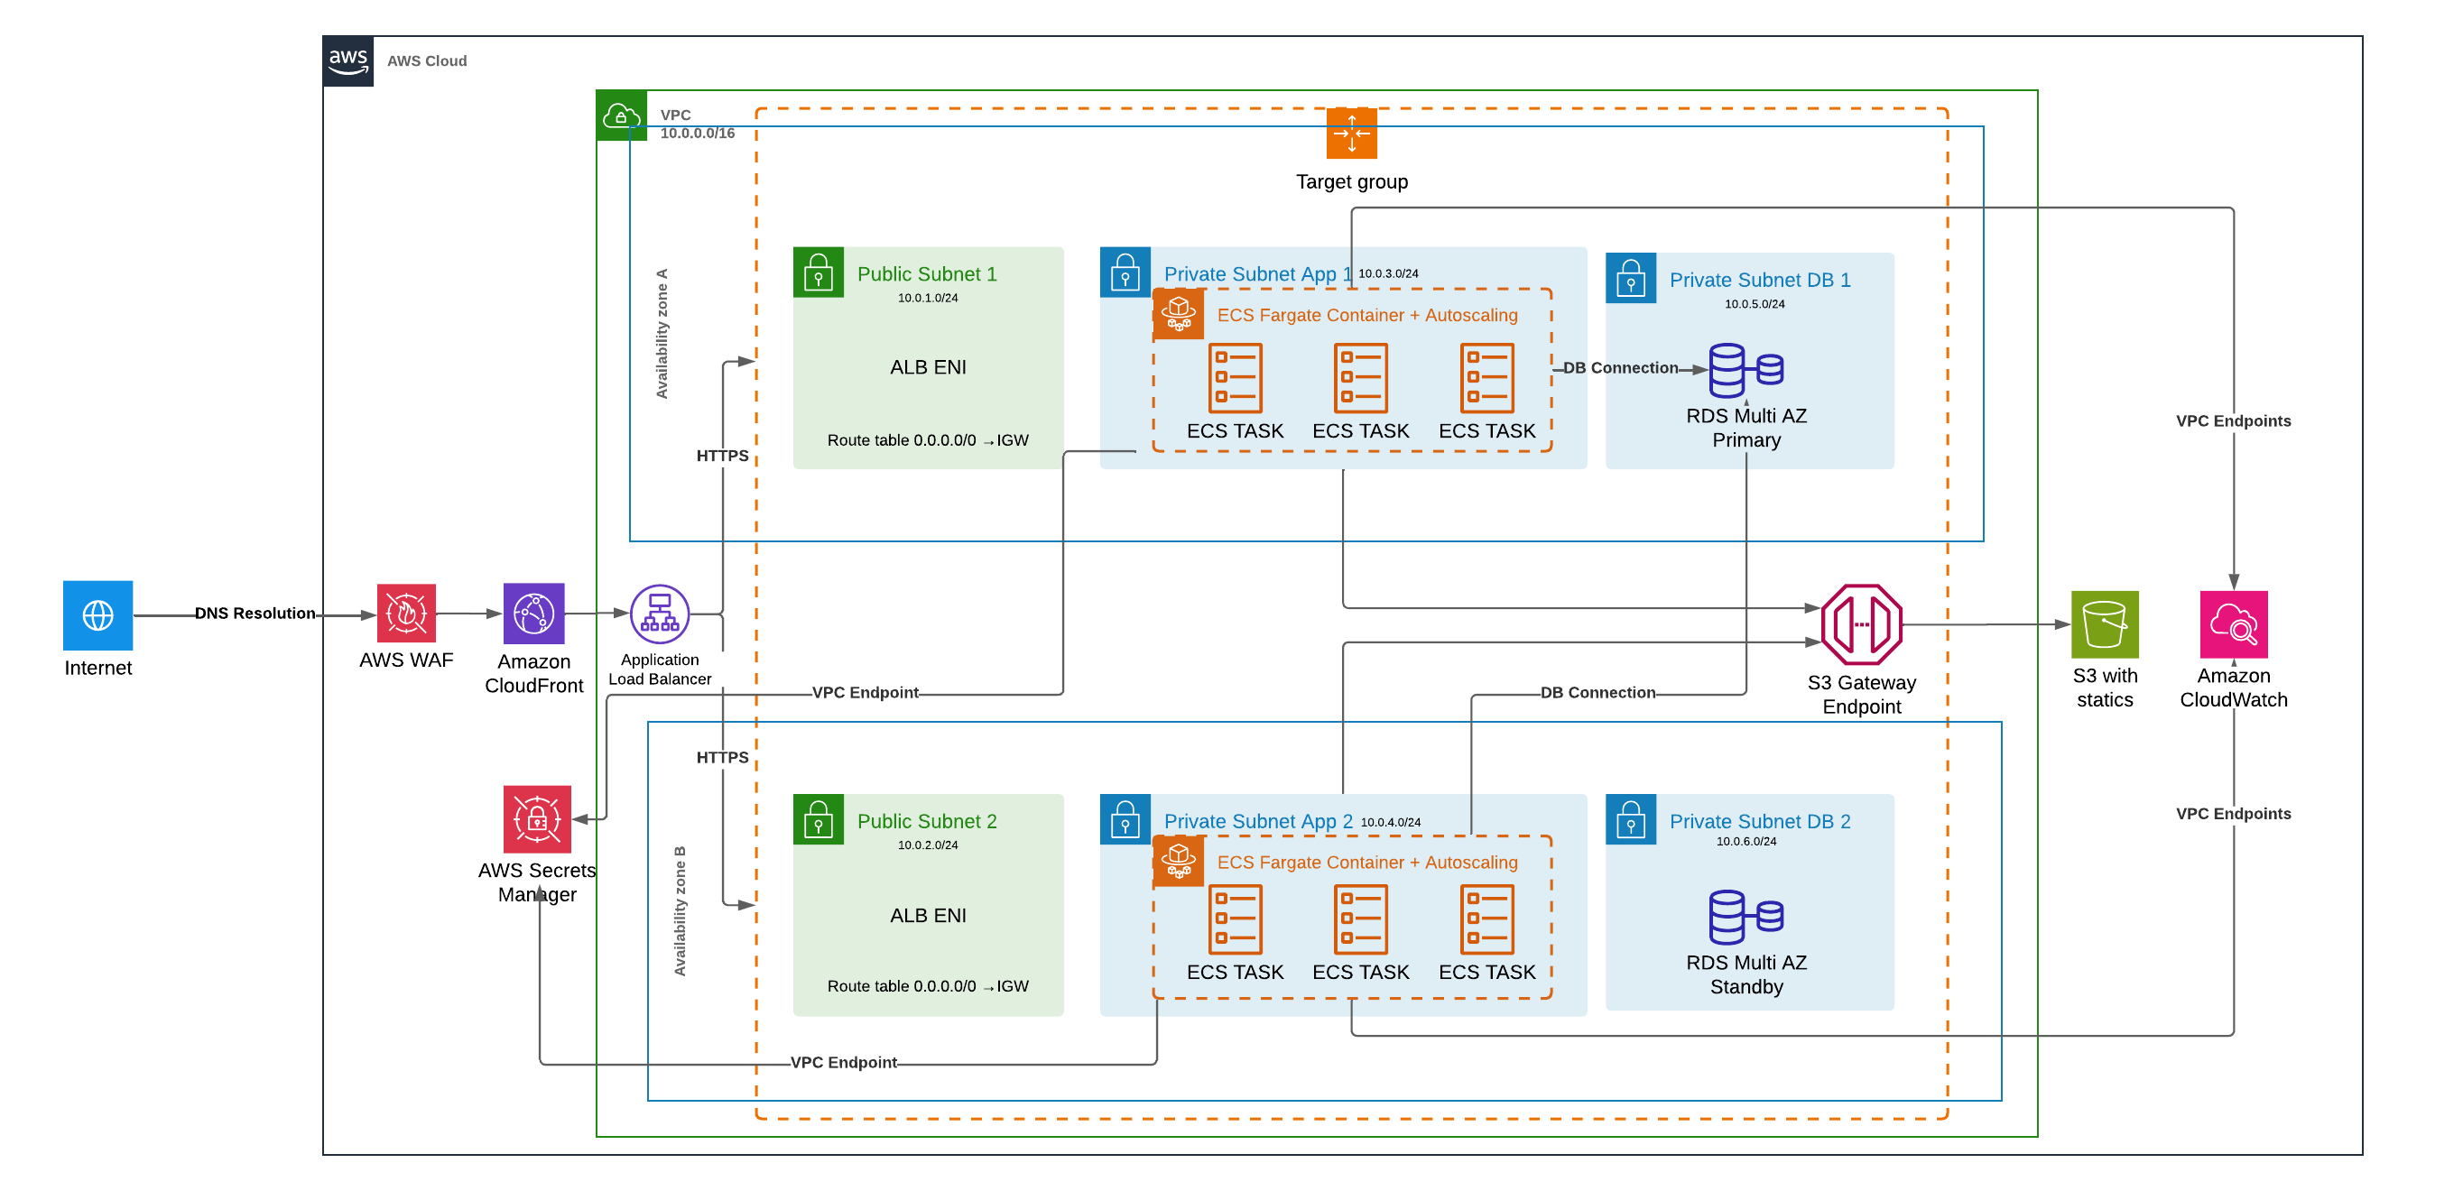Click the ALB ENI text in Public Subnet 2
2463x1191 pixels.
click(929, 916)
